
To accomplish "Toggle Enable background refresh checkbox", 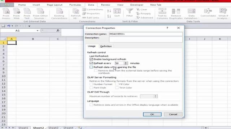I will coord(91,59).
